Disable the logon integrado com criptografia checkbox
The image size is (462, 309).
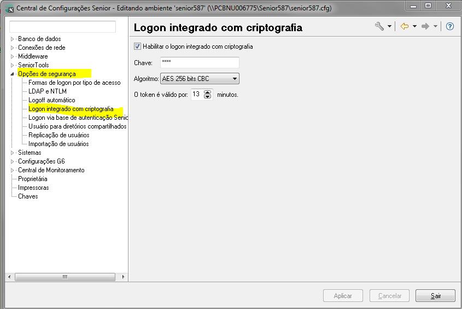[137, 46]
